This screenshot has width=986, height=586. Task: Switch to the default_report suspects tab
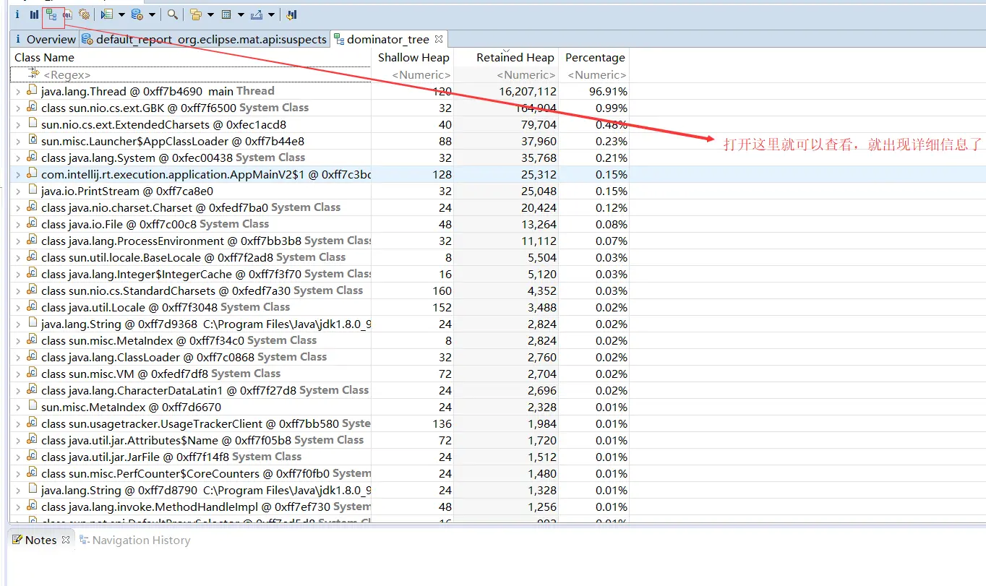(205, 39)
